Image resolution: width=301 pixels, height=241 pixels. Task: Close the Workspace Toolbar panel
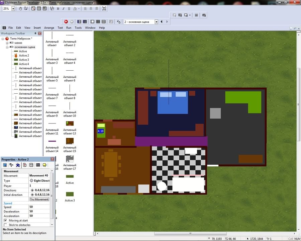pyautogui.click(x=40, y=33)
